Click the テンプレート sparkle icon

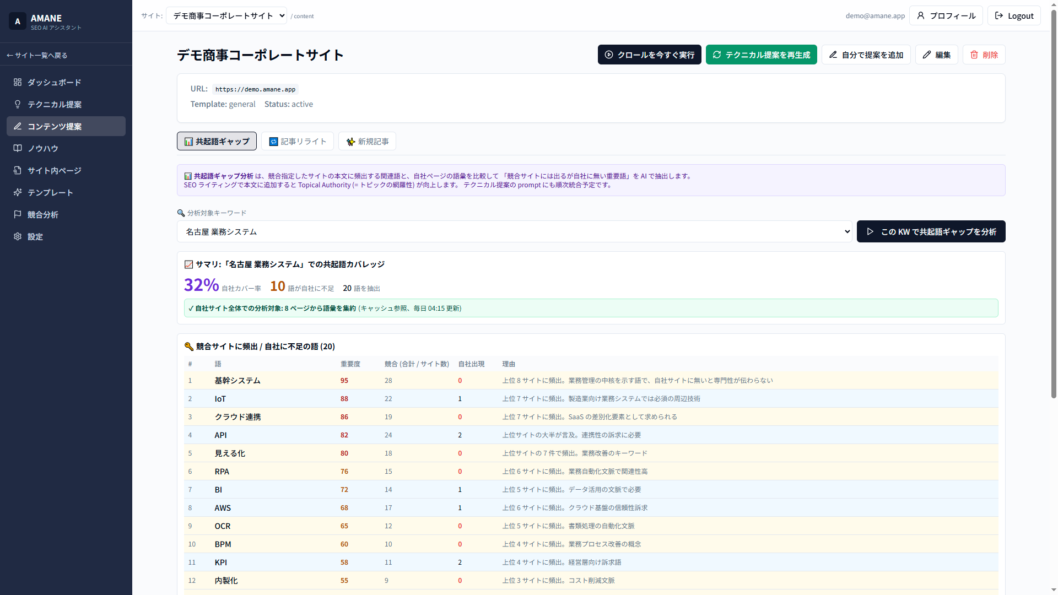pos(18,192)
